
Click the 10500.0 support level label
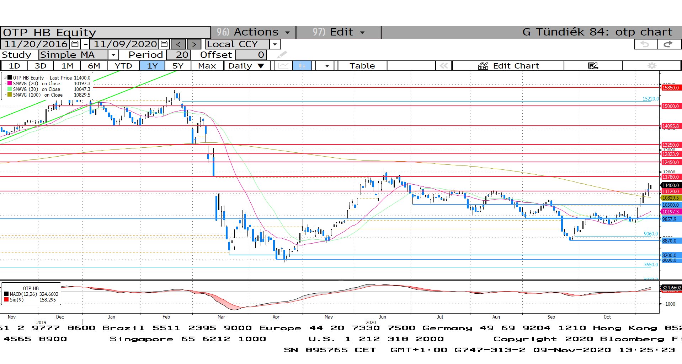pos(671,205)
